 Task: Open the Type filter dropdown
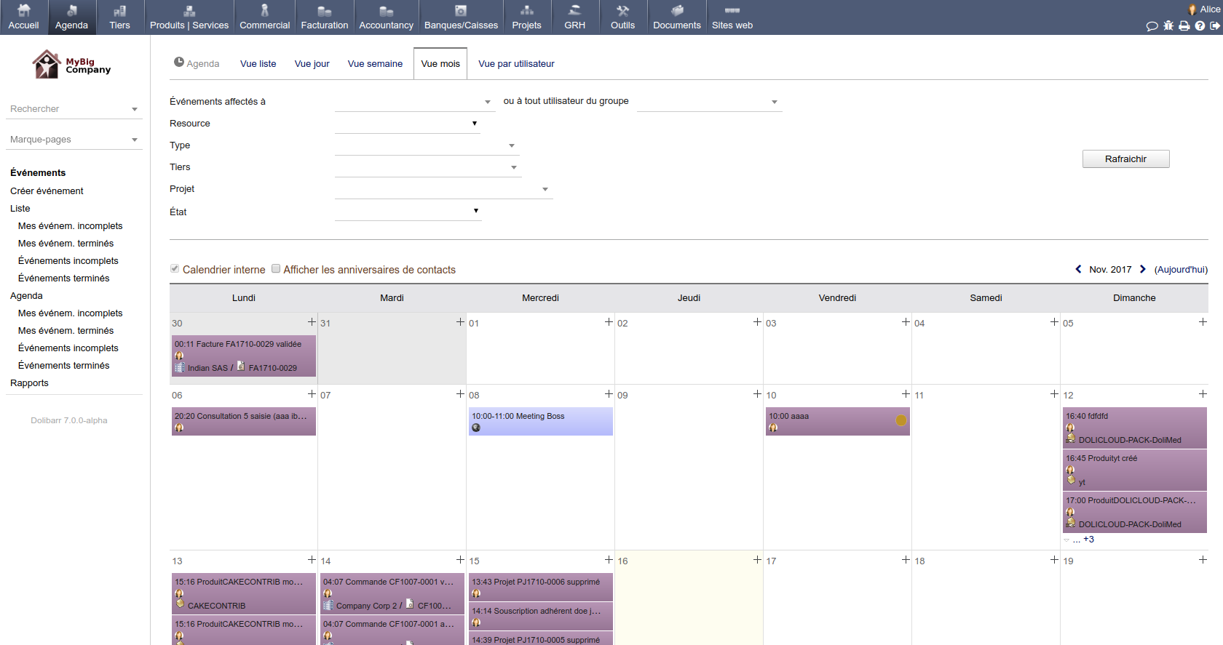coord(427,145)
